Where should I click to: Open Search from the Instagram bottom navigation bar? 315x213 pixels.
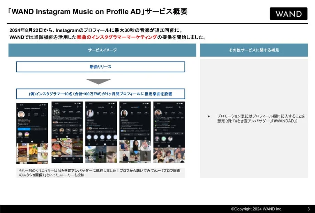click(61, 158)
